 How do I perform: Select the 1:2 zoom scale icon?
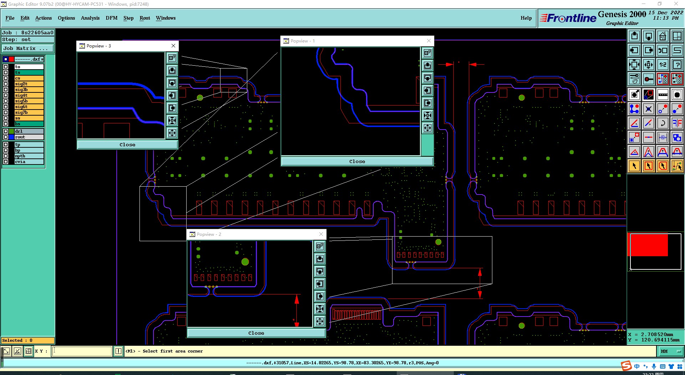pyautogui.click(x=663, y=65)
